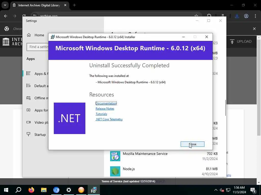
Task: Open Firefox from the taskbar
Action: [x=31, y=190]
